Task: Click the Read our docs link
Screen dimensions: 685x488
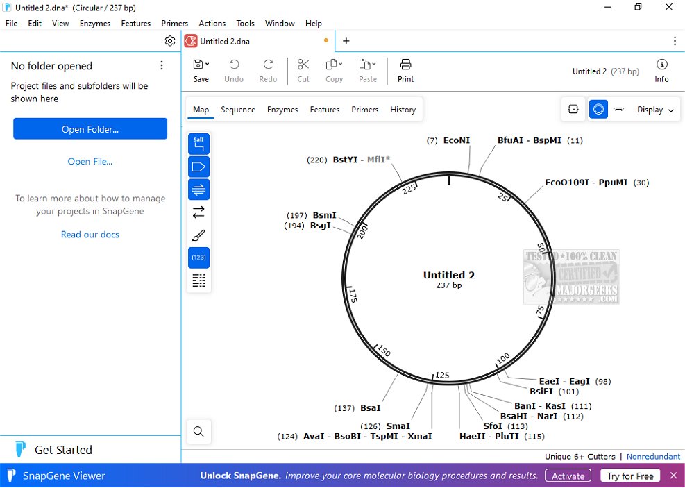Action: pos(90,235)
